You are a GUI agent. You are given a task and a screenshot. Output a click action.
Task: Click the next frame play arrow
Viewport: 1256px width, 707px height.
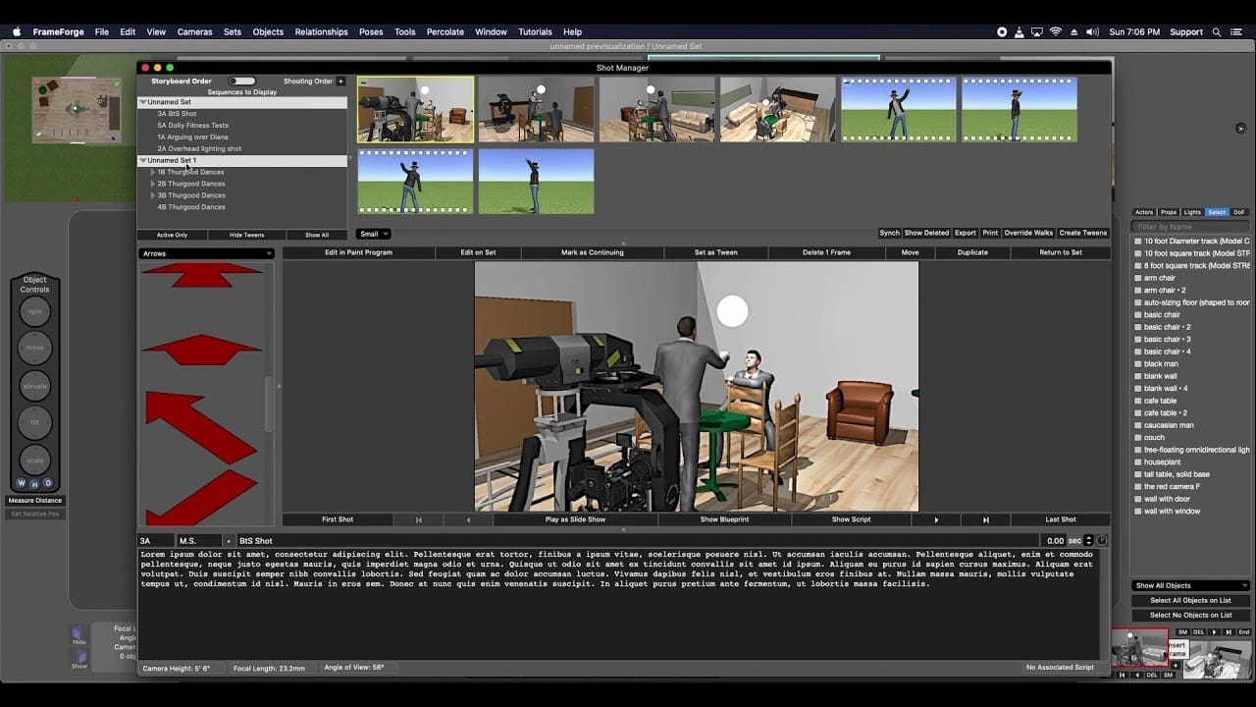pos(935,519)
